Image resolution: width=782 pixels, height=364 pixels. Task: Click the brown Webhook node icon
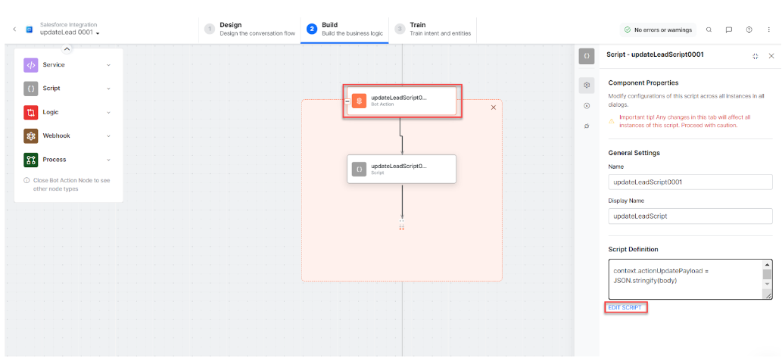(31, 136)
